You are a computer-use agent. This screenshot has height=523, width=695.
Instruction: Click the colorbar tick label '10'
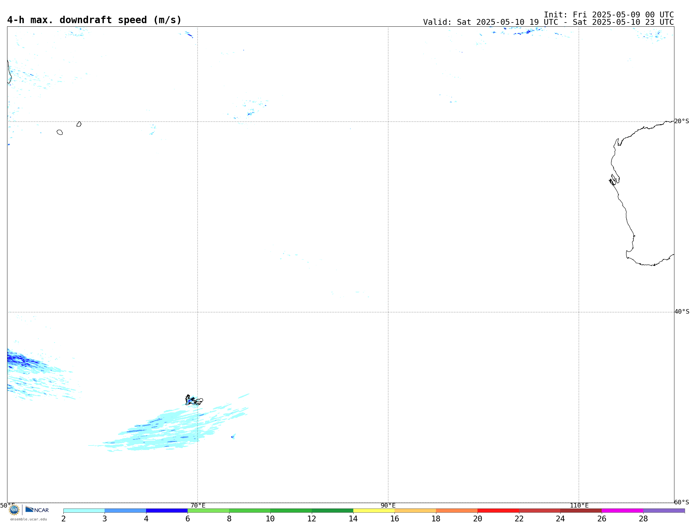(270, 519)
